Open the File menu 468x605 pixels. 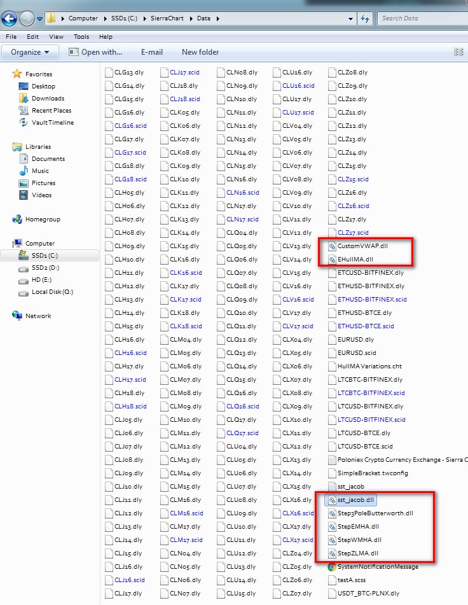pos(11,37)
